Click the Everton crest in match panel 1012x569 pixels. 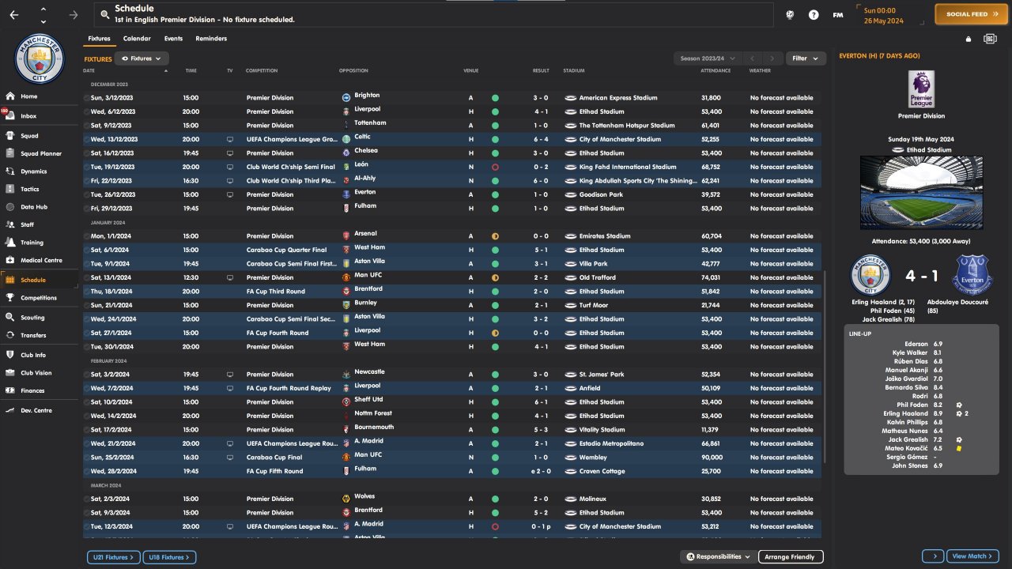pyautogui.click(x=972, y=275)
